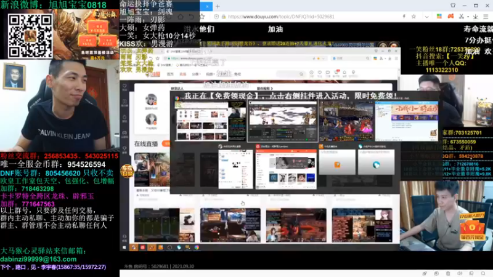Close the active browser tab
Viewport: 493px width, 277px height.
[207, 6]
